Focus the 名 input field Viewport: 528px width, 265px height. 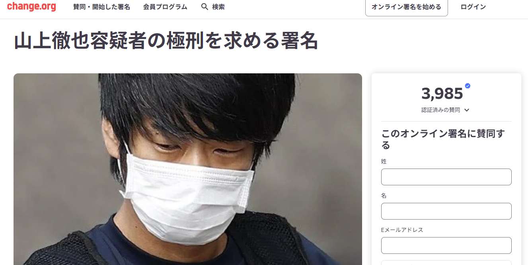[x=446, y=211]
